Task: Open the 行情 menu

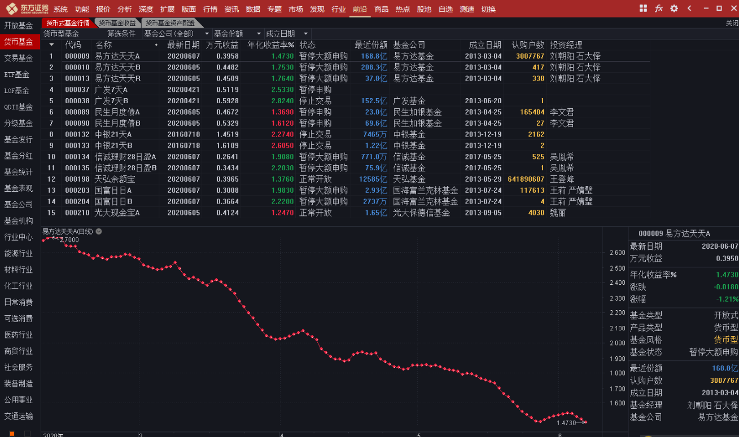Action: pos(210,9)
